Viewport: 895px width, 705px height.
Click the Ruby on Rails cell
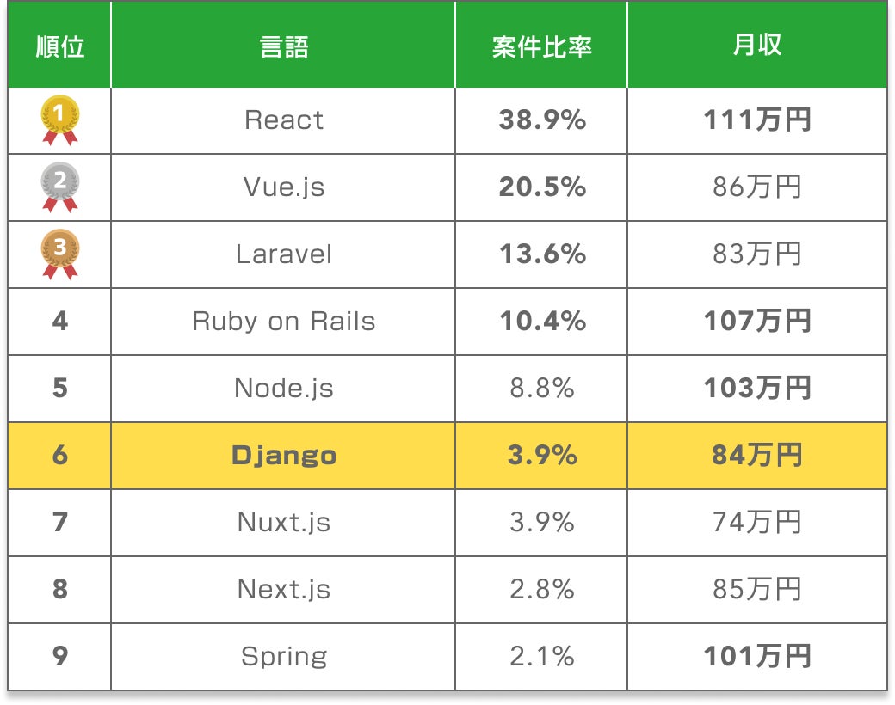(x=283, y=322)
